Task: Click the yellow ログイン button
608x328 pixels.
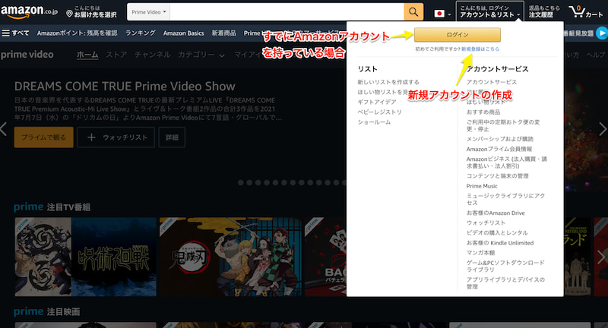Action: tap(458, 35)
